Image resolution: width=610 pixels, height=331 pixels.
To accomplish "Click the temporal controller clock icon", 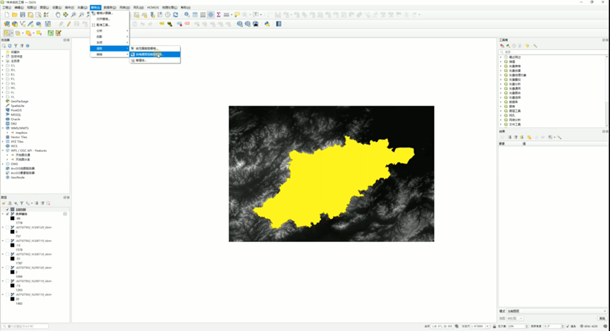I will [x=168, y=15].
